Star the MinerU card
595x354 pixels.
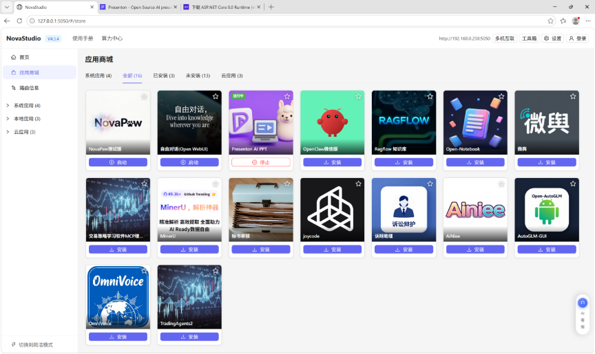(216, 184)
